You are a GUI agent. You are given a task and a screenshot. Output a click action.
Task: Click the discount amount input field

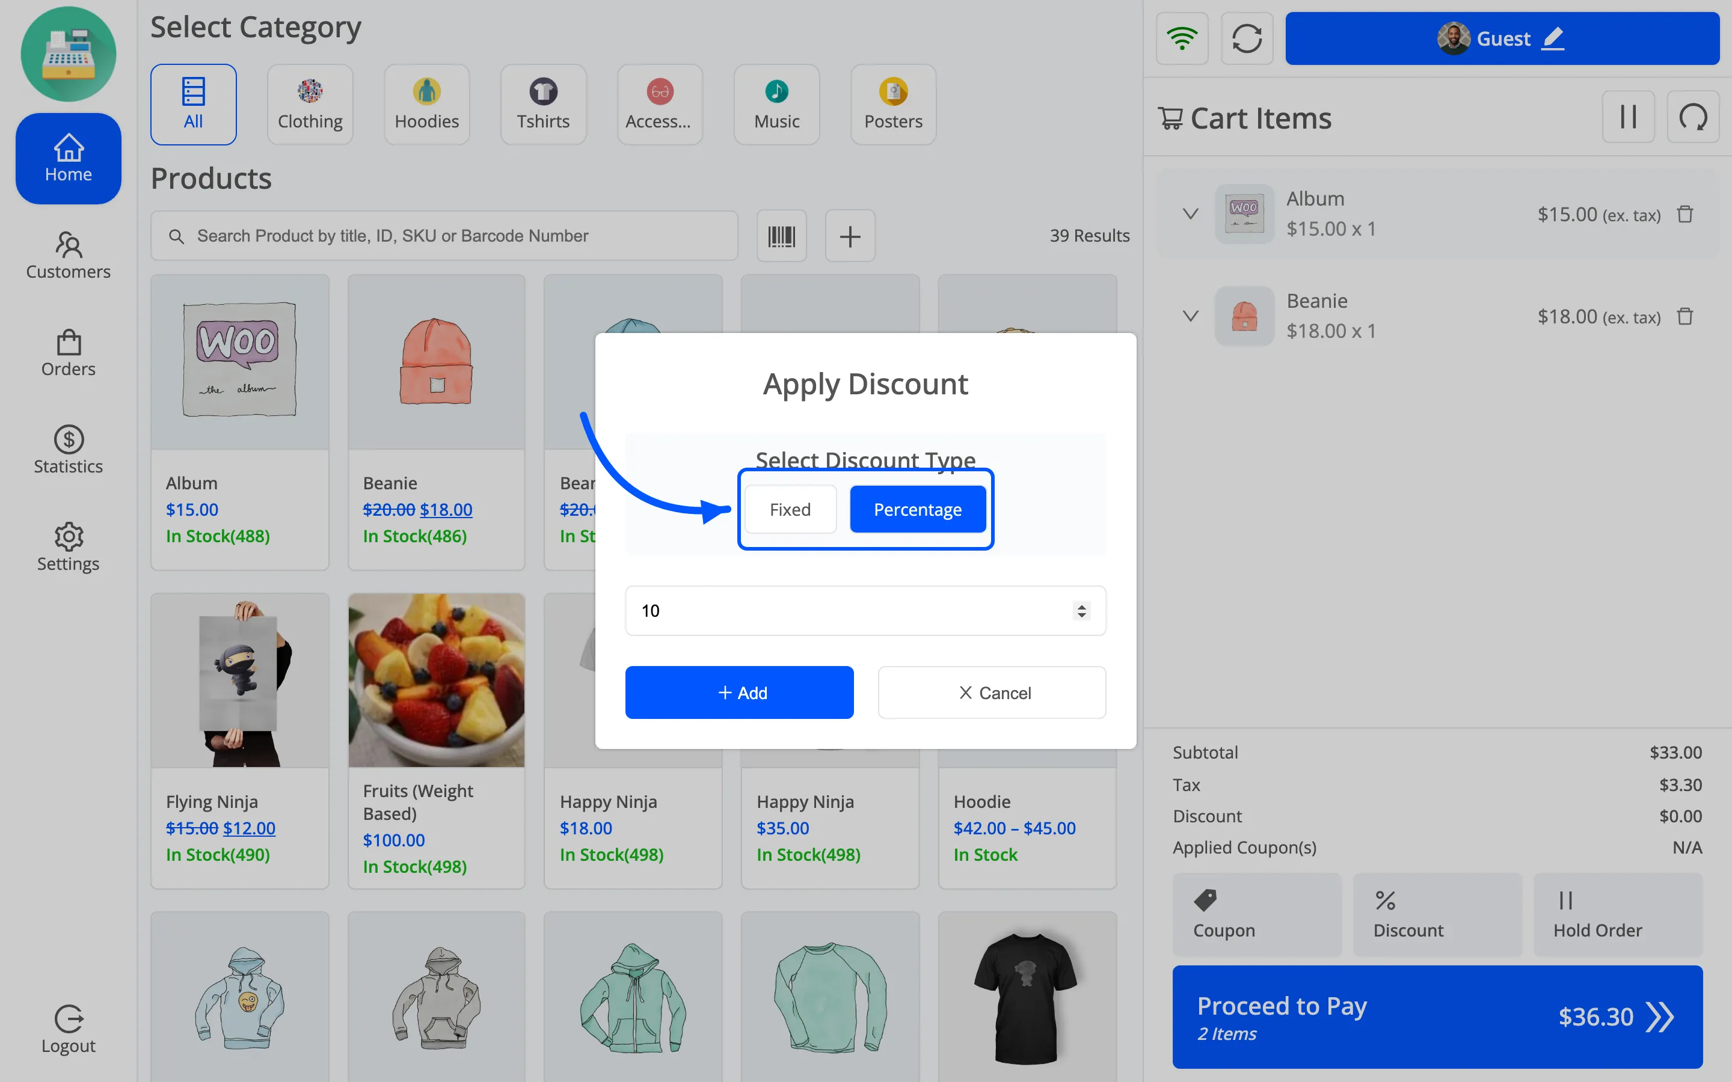[865, 610]
